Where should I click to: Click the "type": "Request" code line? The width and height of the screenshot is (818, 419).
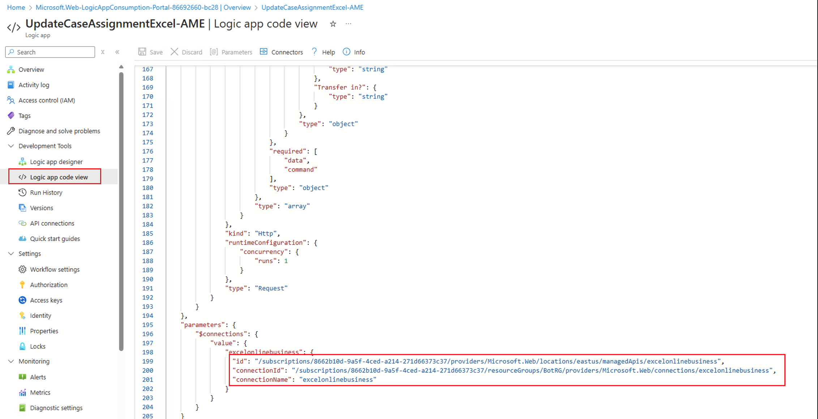pyautogui.click(x=256, y=288)
